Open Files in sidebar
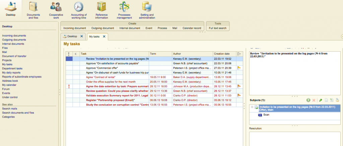This screenshot has width=343, height=146. pos(5,48)
